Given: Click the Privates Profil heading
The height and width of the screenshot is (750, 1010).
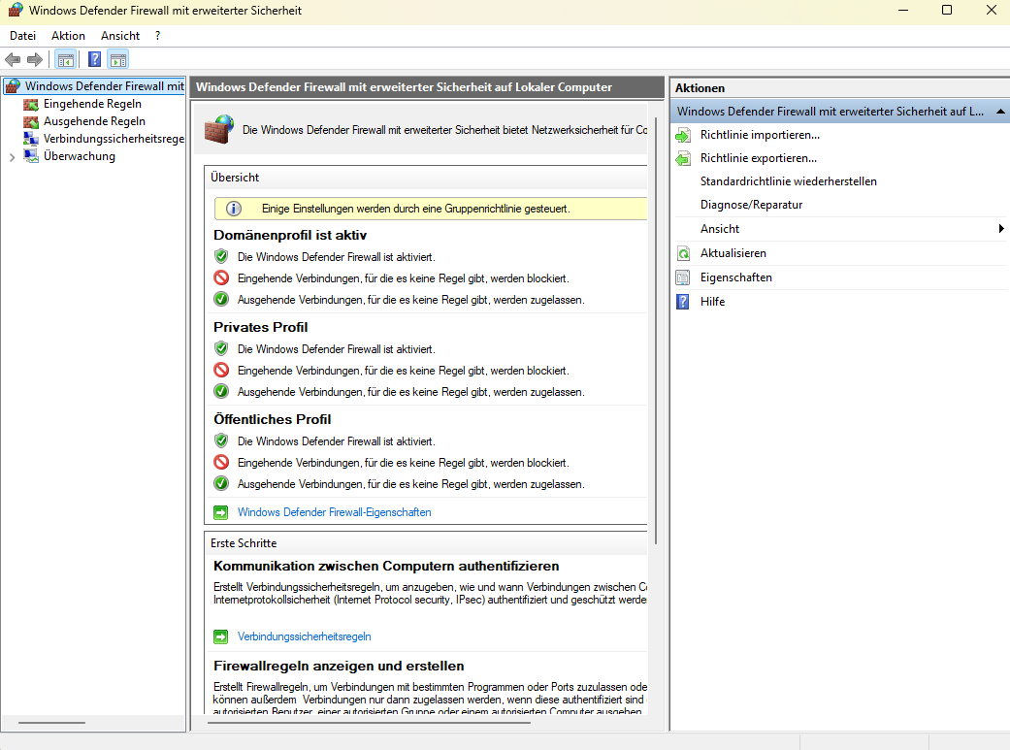Looking at the screenshot, I should click(260, 327).
